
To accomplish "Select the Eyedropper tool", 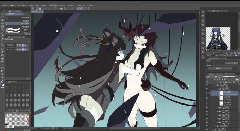I will pyautogui.click(x=2, y=32).
